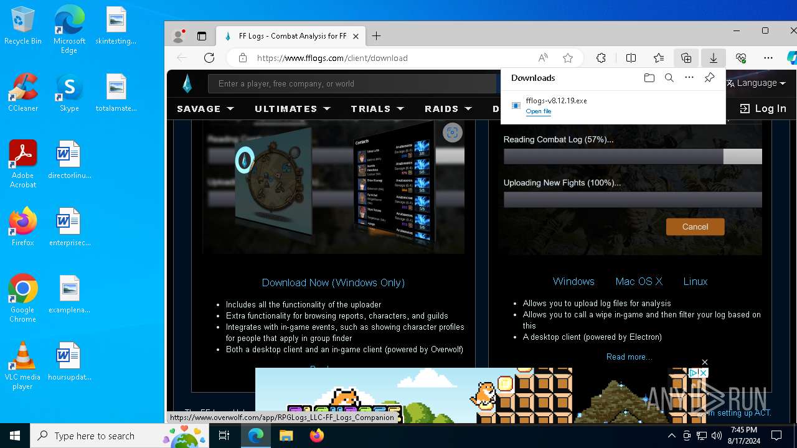The image size is (797, 448).
Task: Open the Recycle Bin desktop icon
Action: 22,26
